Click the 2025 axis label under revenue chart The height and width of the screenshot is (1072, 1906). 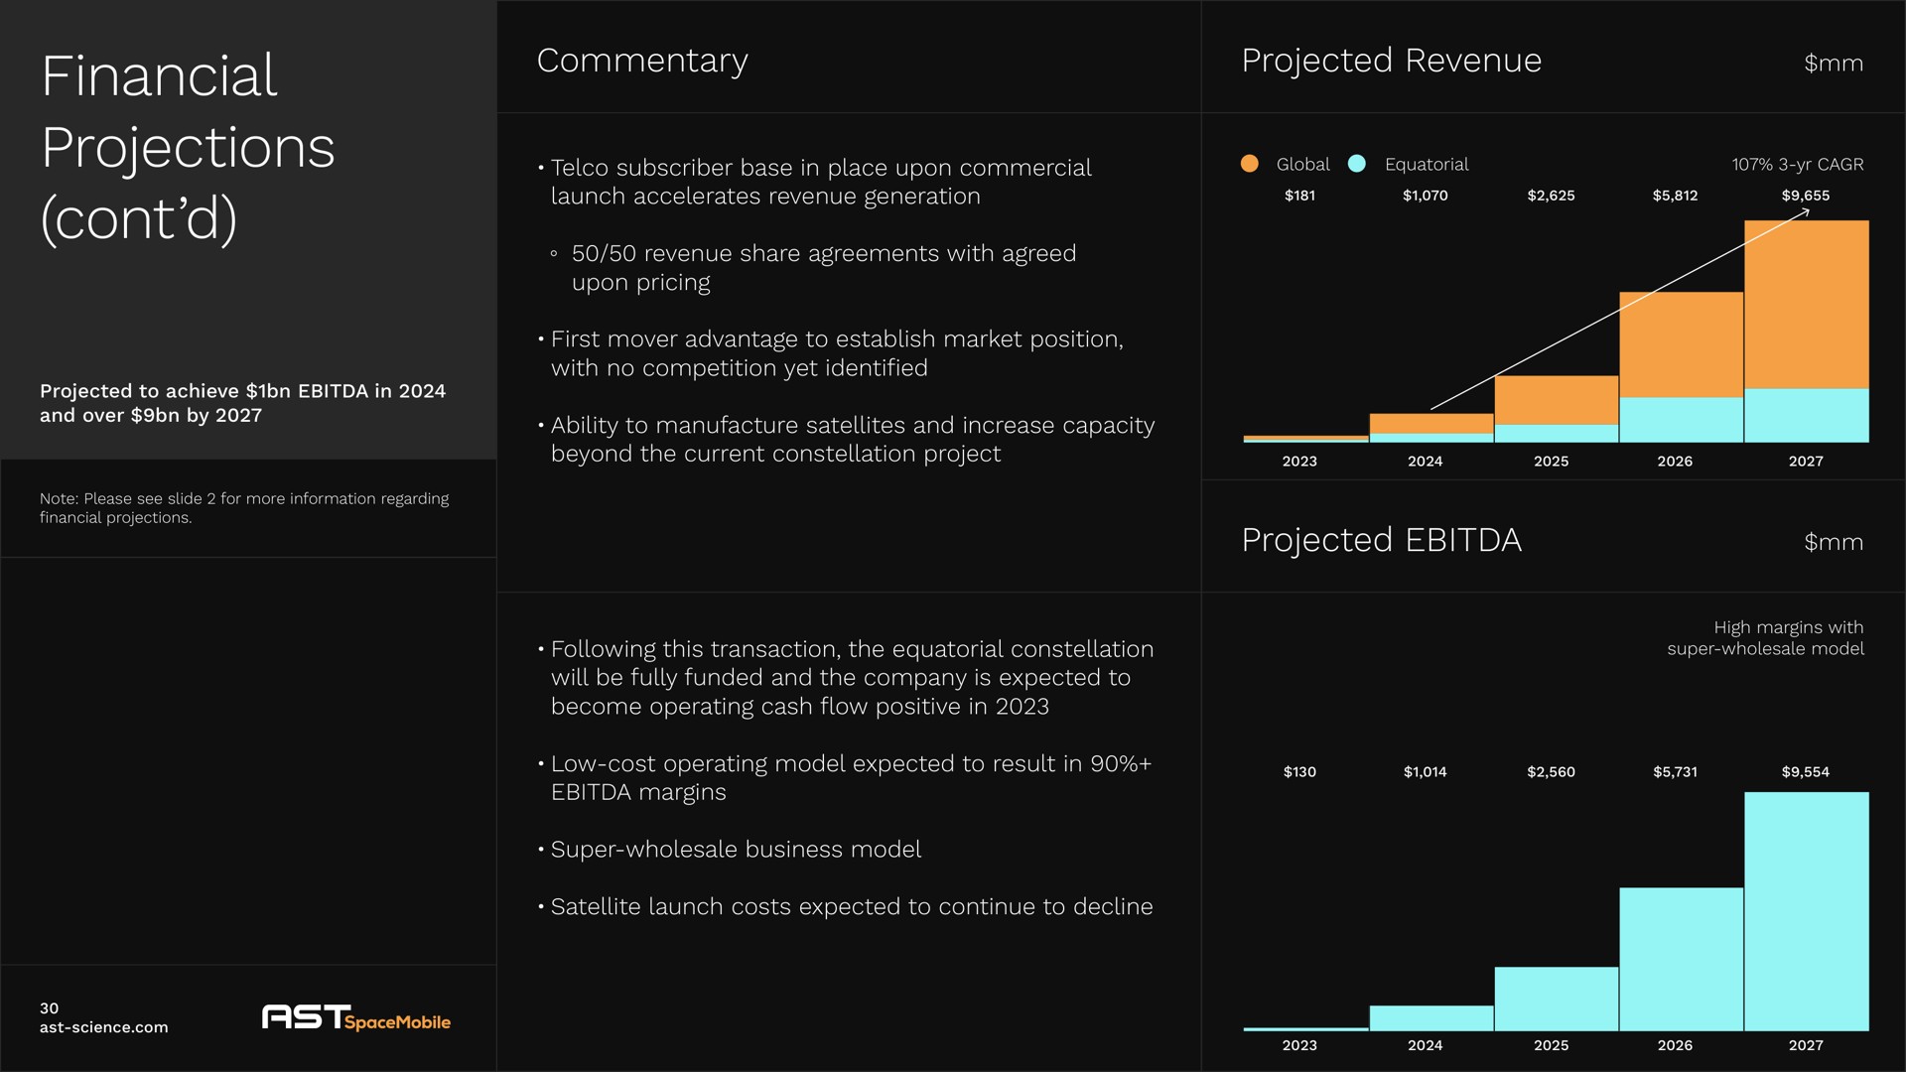click(x=1551, y=462)
